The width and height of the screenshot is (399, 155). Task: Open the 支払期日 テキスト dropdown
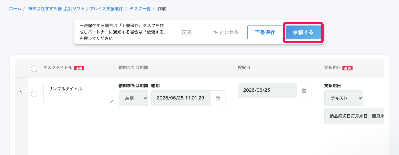click(344, 98)
